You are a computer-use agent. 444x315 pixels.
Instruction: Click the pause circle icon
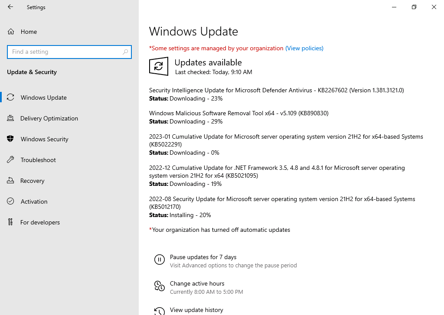pos(160,260)
